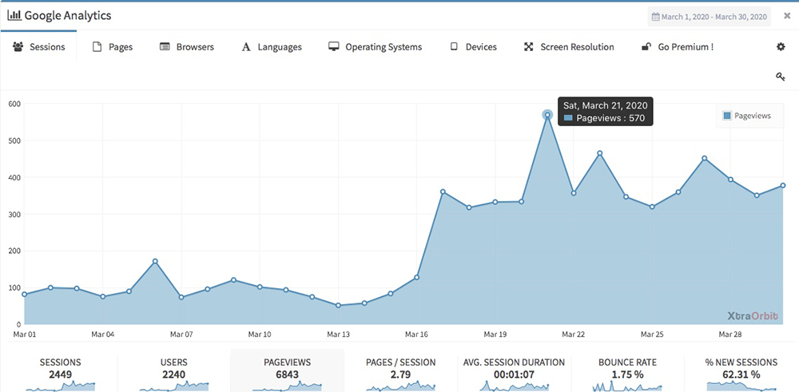The height and width of the screenshot is (392, 799).
Task: Select the % NEW SESSIONS 62.31 % card
Action: point(741,370)
